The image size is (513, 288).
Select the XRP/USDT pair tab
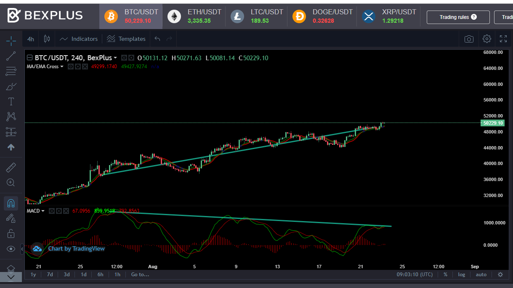pyautogui.click(x=389, y=16)
